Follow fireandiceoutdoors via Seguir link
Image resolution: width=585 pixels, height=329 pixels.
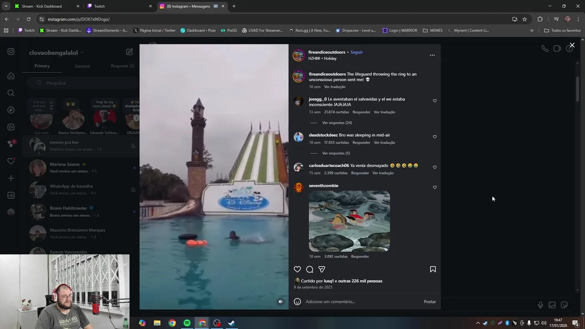(356, 52)
